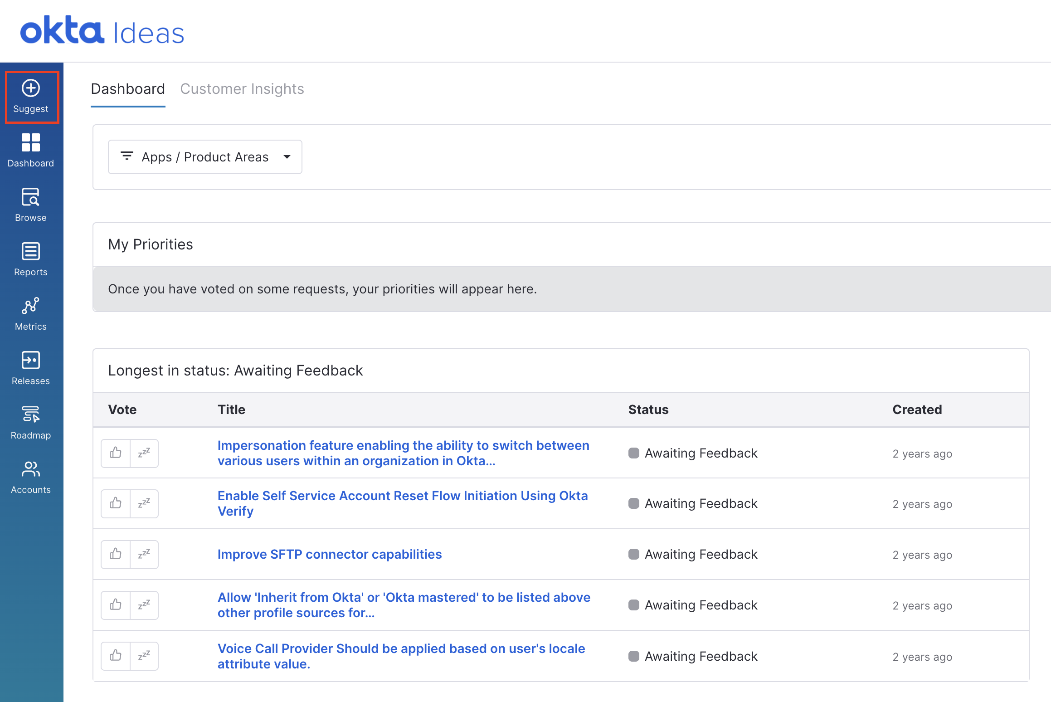The height and width of the screenshot is (702, 1051).
Task: Snooze the Improve SFTP connector idea
Action: point(144,554)
